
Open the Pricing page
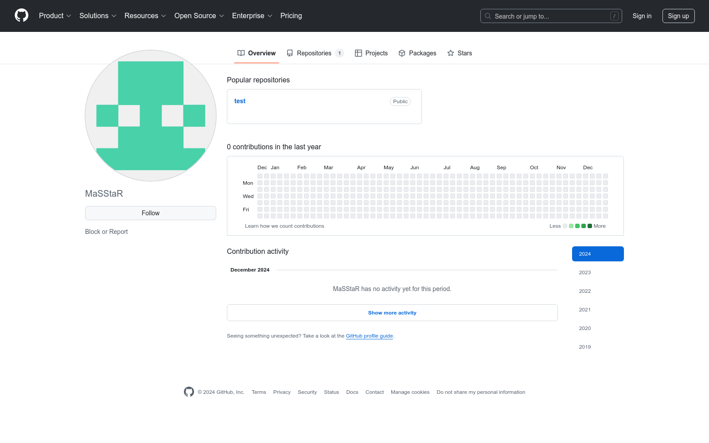pyautogui.click(x=291, y=16)
